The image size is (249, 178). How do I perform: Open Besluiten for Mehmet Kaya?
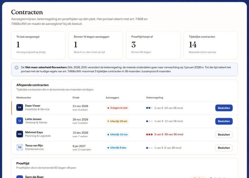coord(224,135)
